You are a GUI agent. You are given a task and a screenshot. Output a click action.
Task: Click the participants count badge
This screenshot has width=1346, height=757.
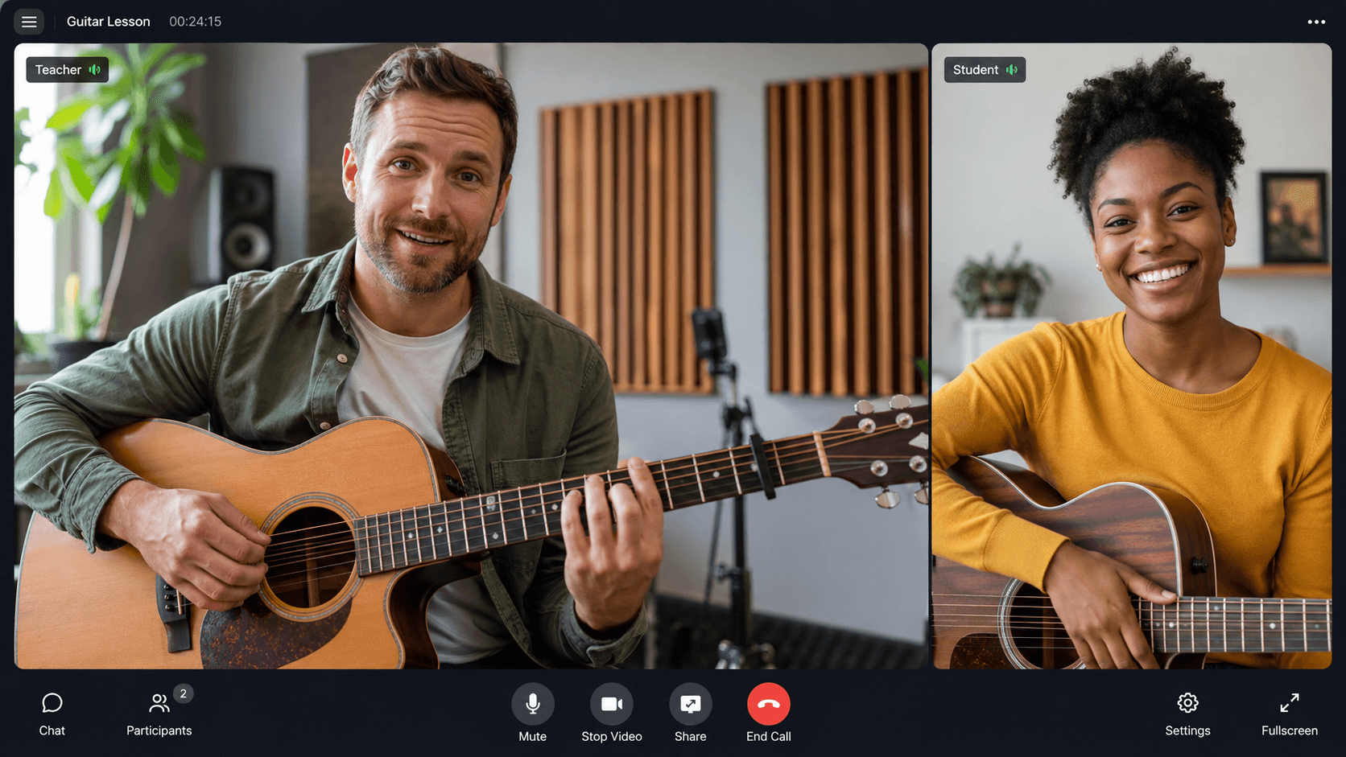click(184, 693)
